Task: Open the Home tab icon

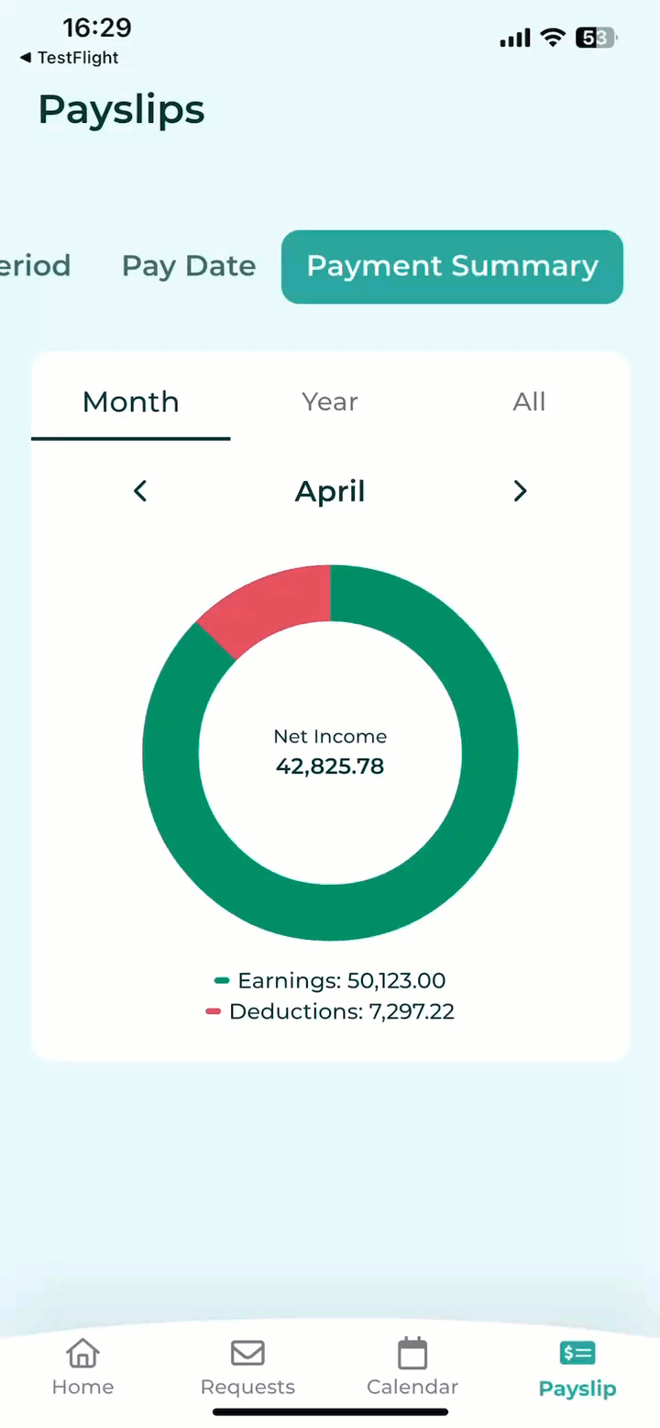Action: [82, 1353]
